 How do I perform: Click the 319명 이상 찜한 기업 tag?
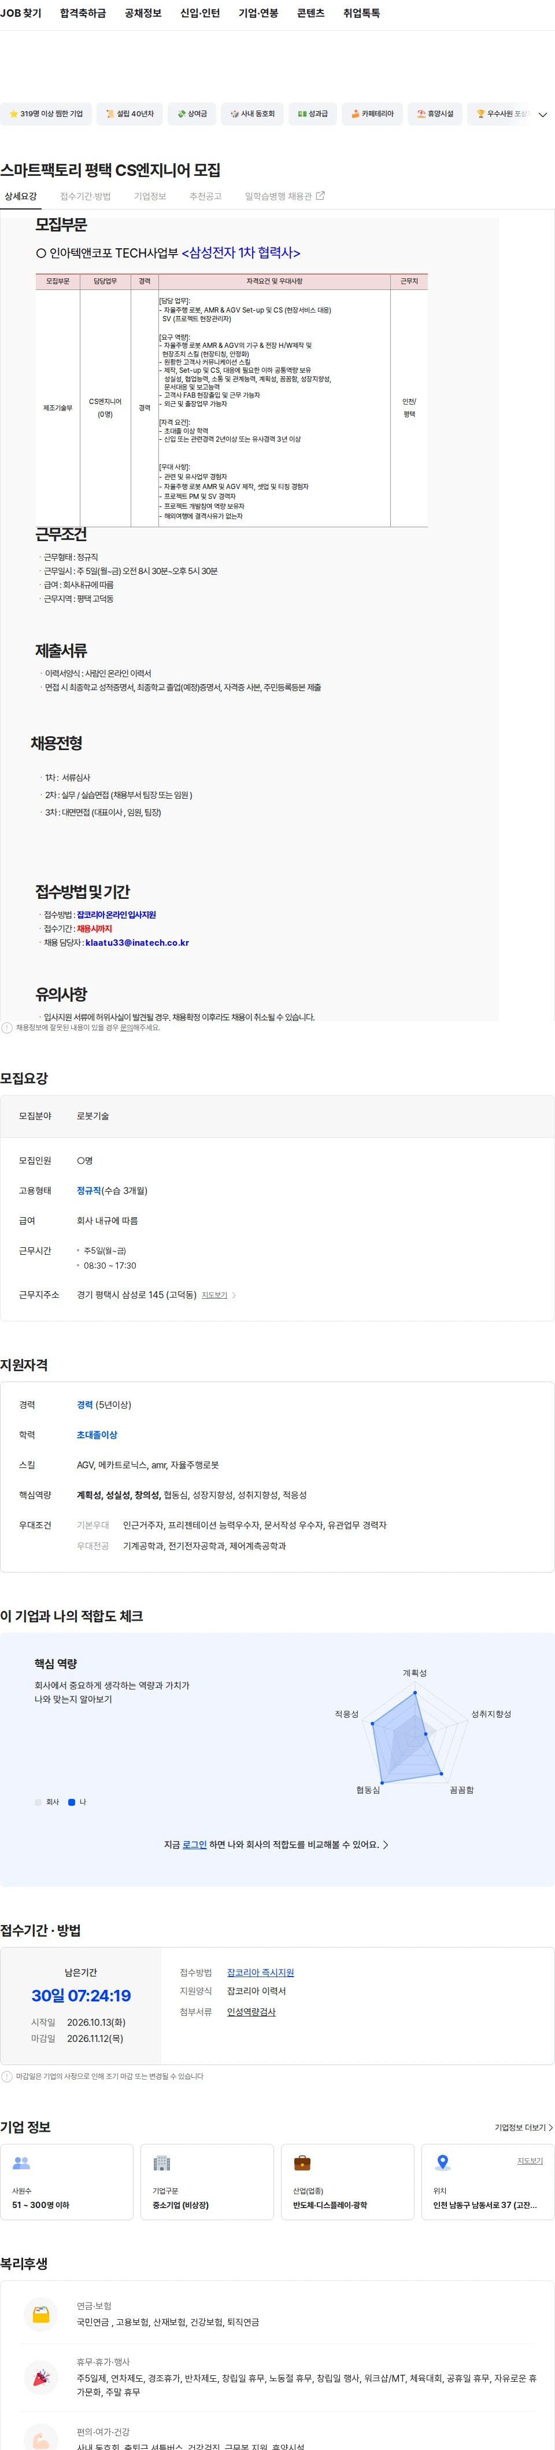pos(46,114)
